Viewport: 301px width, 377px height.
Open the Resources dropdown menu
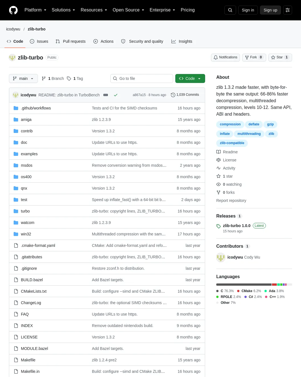(94, 10)
